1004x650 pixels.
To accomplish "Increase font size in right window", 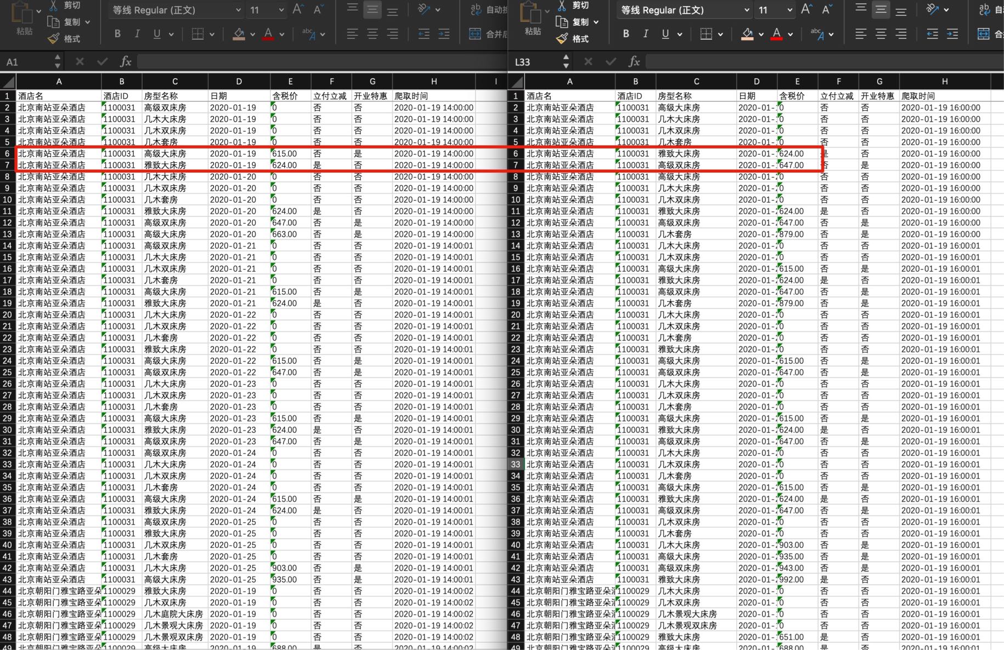I will [806, 9].
